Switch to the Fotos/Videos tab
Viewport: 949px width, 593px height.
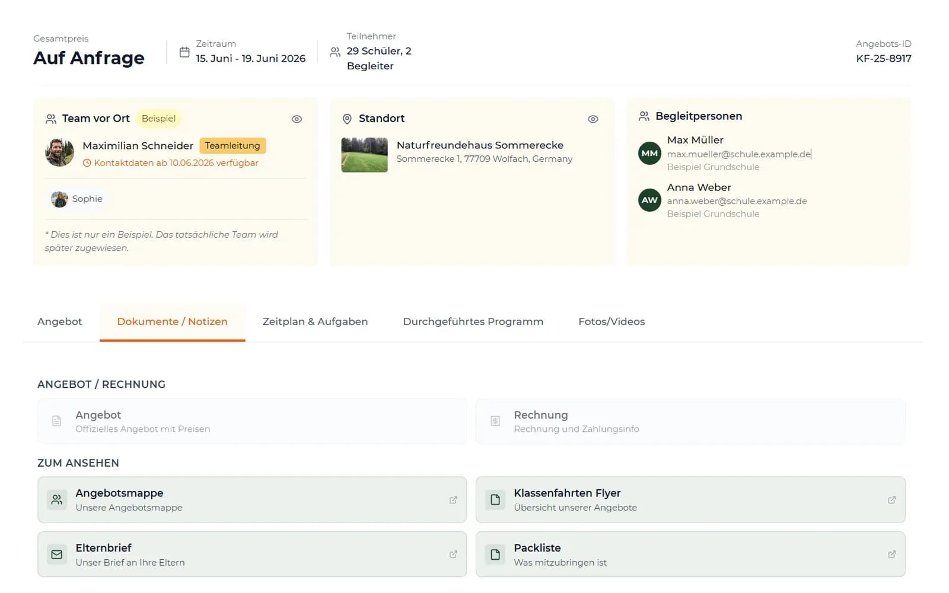pos(612,321)
